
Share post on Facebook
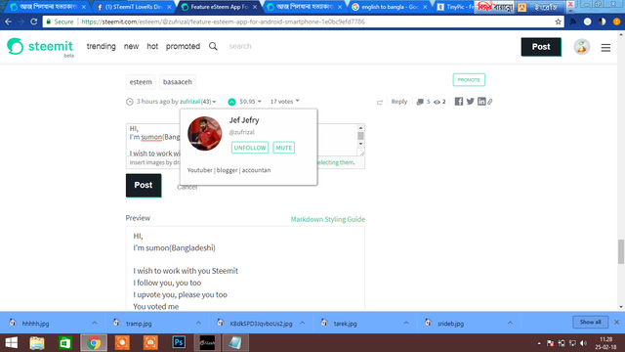point(459,102)
